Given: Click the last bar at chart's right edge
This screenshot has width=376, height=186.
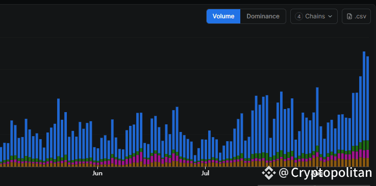Looking at the screenshot, I should (x=367, y=112).
